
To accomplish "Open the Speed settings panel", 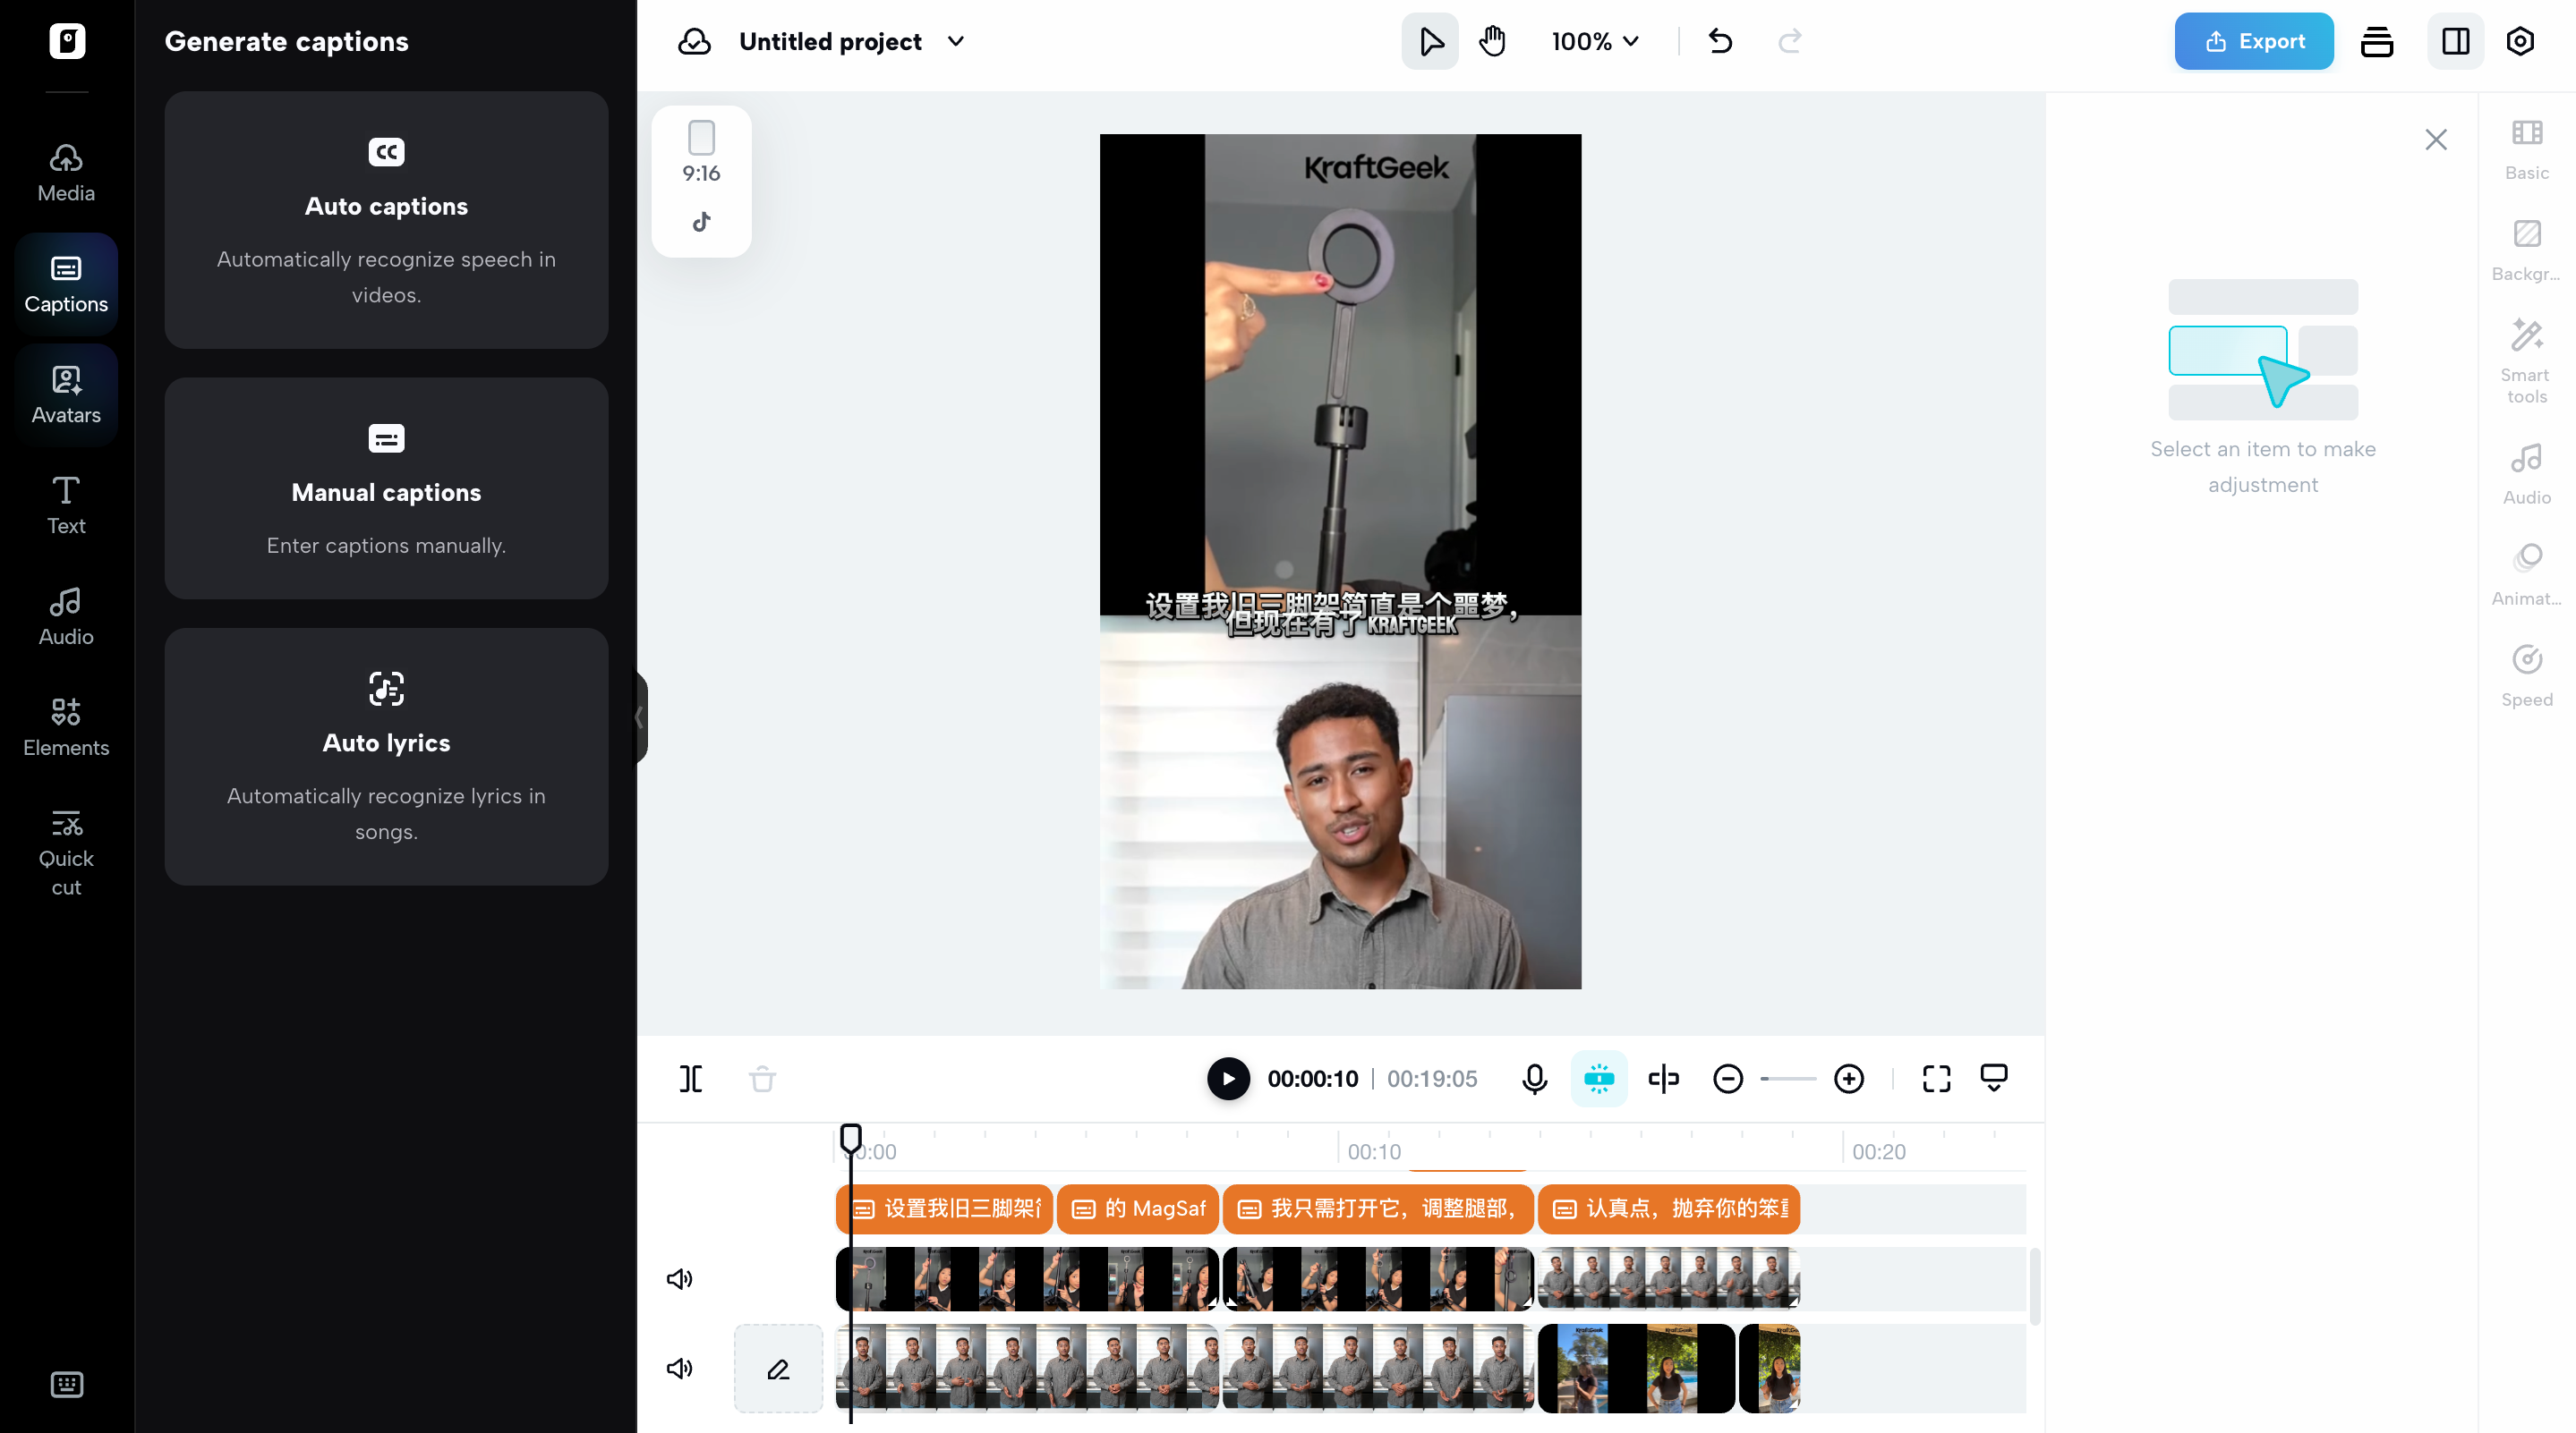I will tap(2526, 675).
